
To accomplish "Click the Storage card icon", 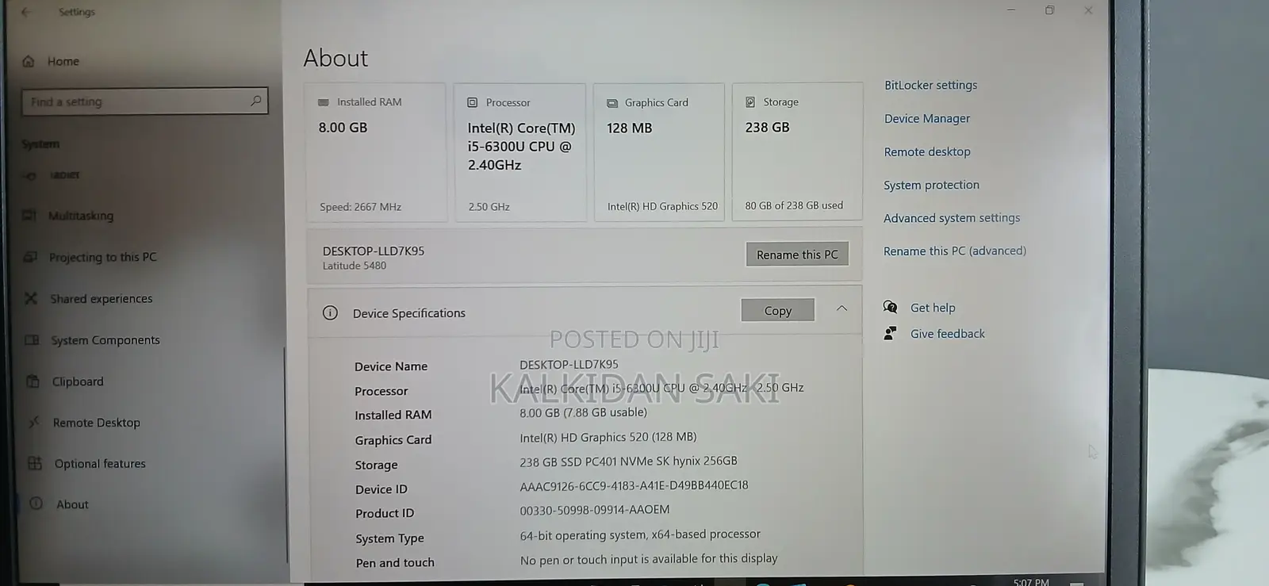I will (750, 102).
